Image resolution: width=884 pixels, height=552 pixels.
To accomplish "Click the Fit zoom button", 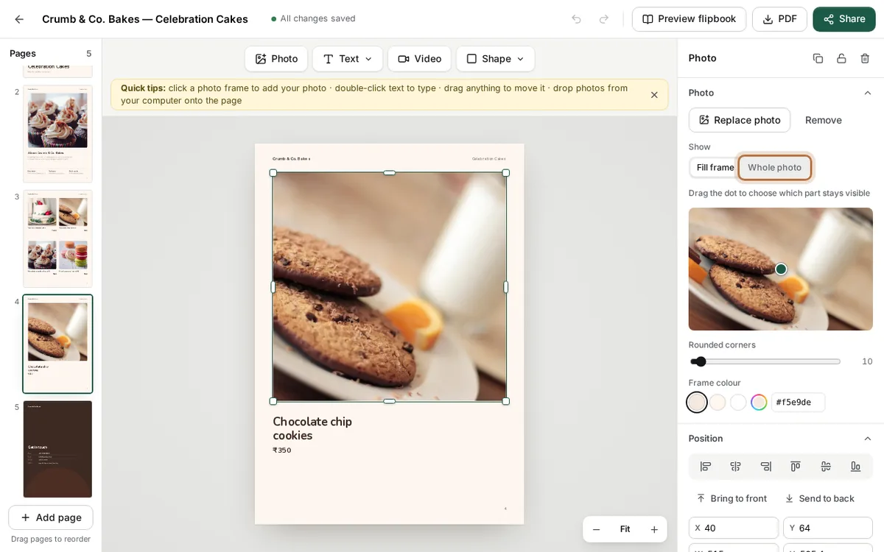I will (x=625, y=529).
